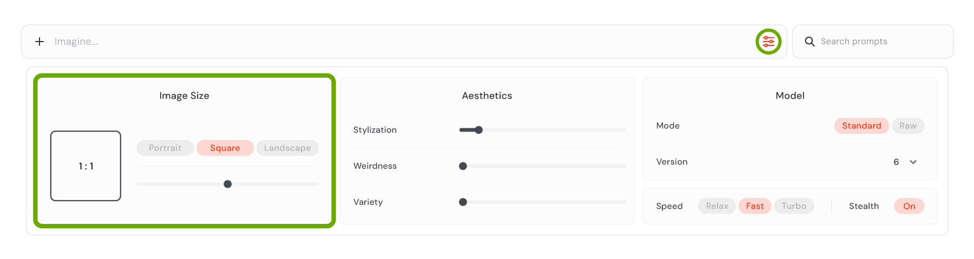Open the Version 6 selector

click(x=906, y=162)
